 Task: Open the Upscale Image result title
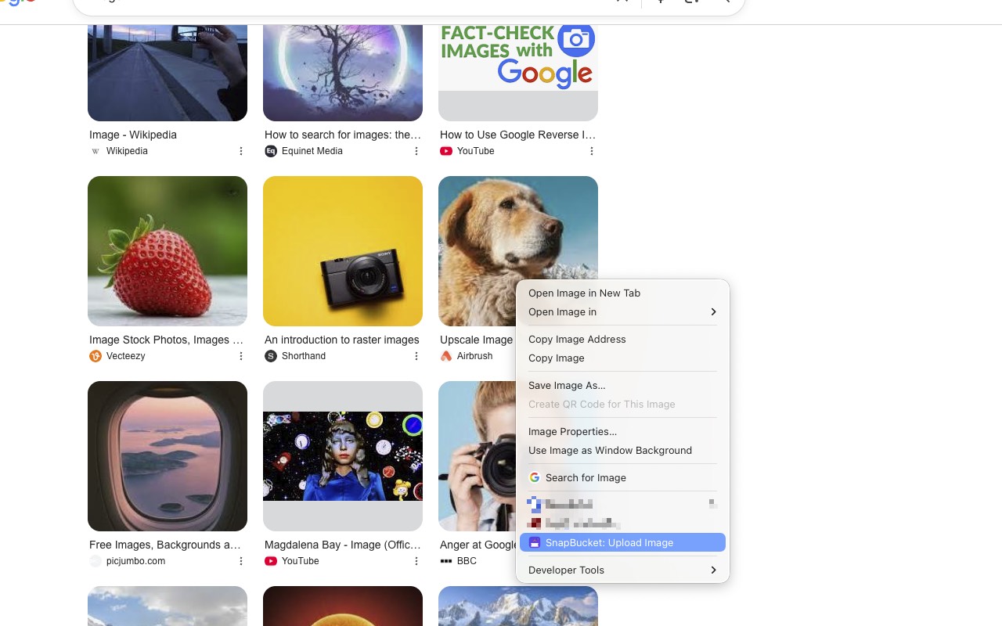coord(476,340)
